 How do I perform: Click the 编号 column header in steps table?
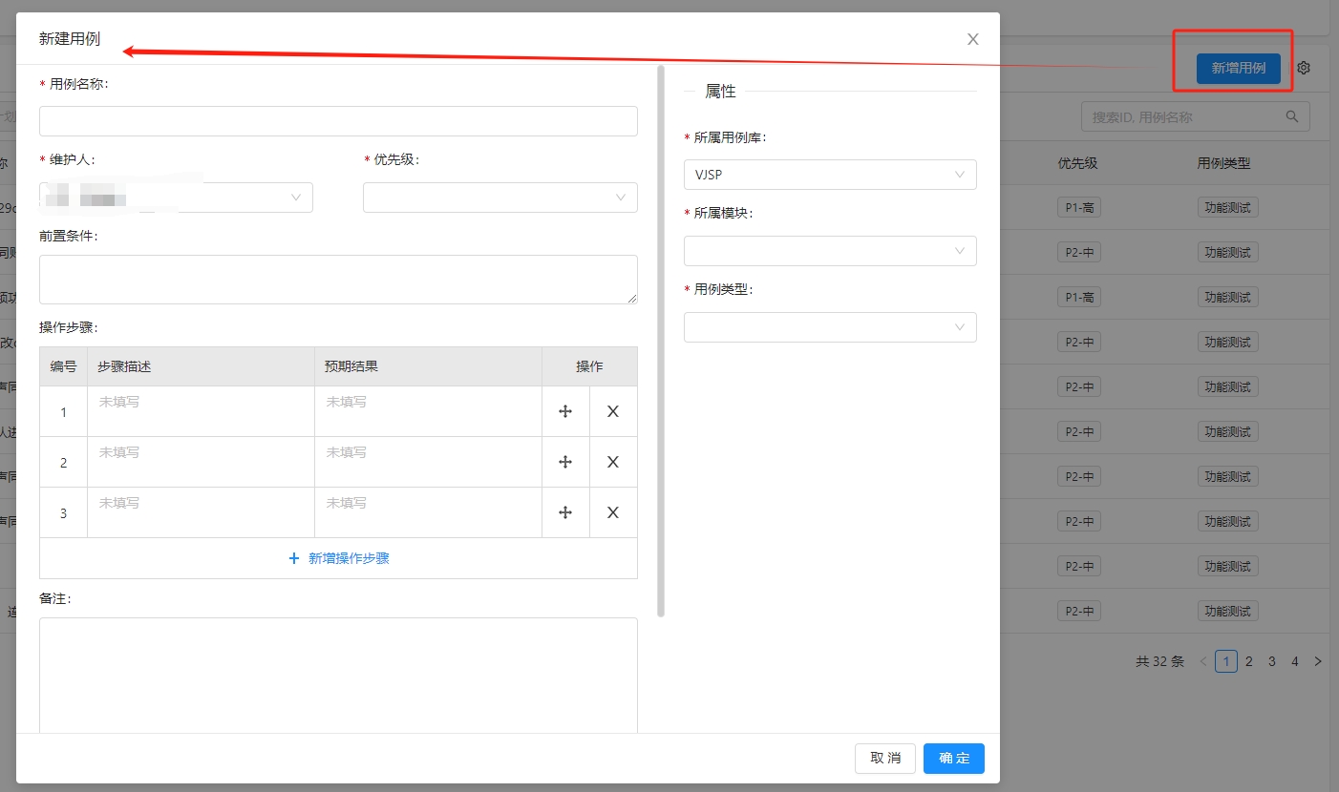pyautogui.click(x=63, y=366)
